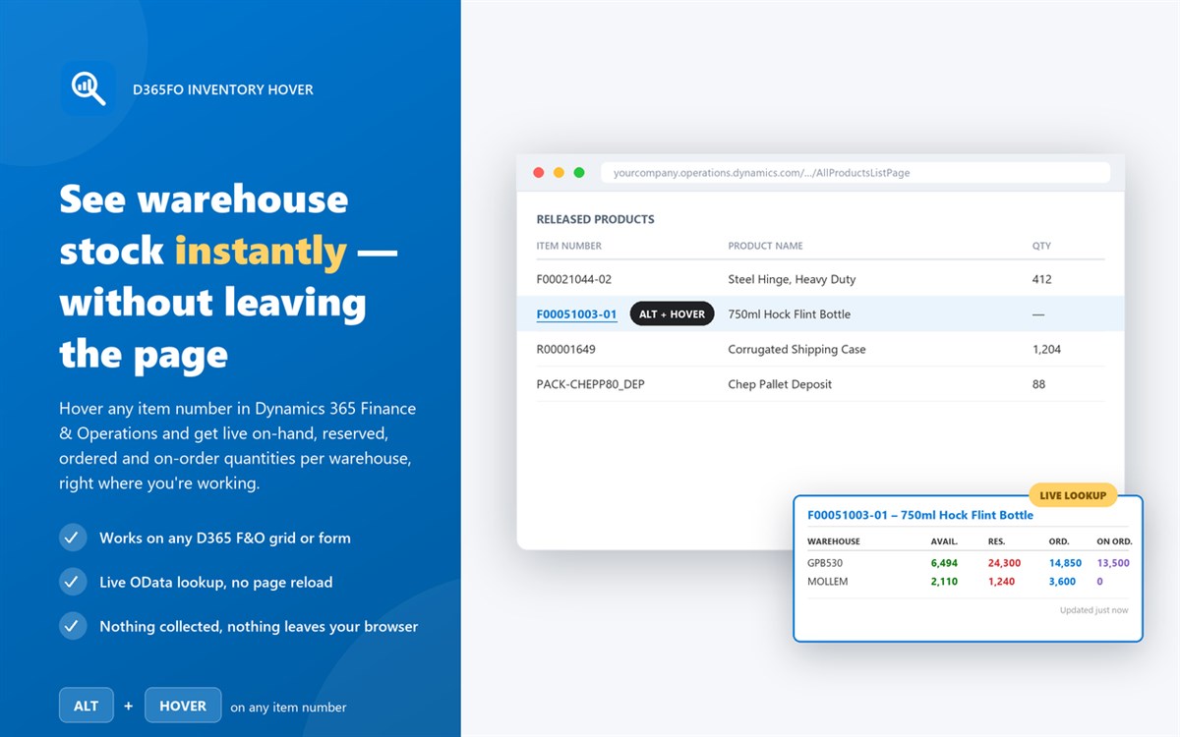This screenshot has height=737, width=1180.
Task: Click the ALT + HOVER black badge
Action: tap(672, 314)
